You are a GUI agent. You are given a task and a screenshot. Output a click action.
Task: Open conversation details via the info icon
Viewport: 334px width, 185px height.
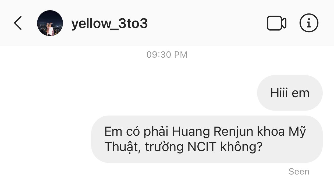309,23
